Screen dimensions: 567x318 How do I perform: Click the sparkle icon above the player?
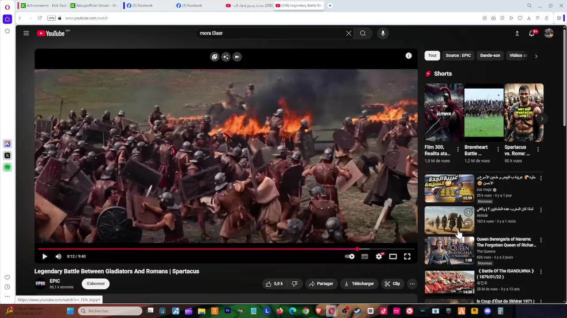click(226, 57)
